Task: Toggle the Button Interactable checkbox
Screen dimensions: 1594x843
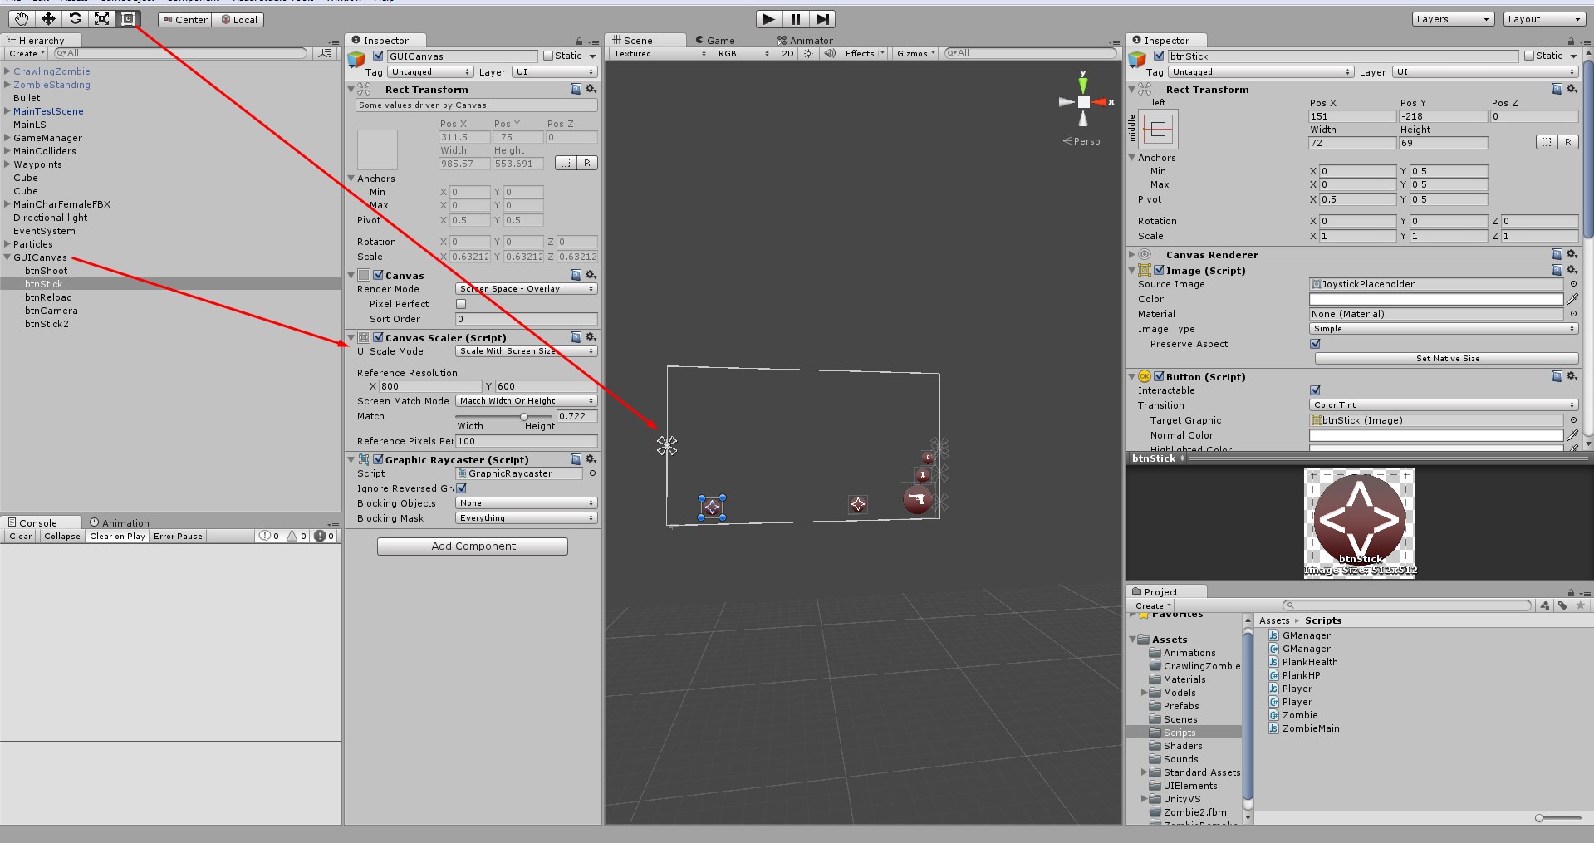Action: pyautogui.click(x=1315, y=390)
